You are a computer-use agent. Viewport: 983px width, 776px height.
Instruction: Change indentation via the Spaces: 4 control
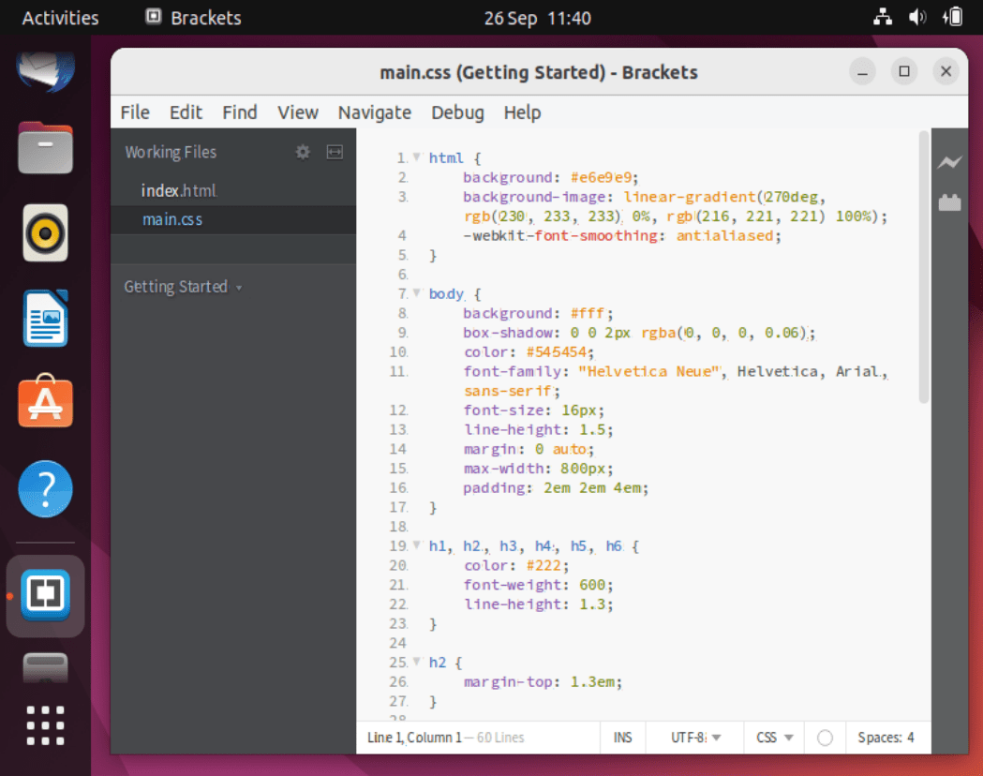[x=886, y=738]
